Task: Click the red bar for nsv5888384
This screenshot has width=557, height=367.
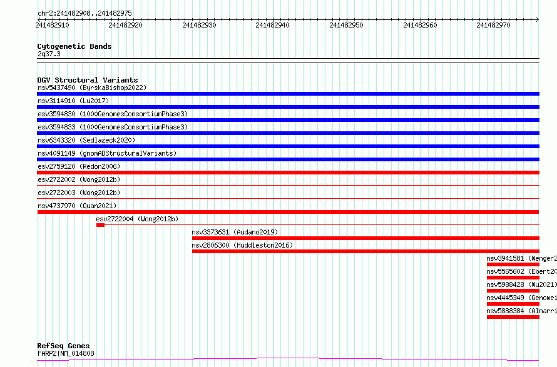Action: [513, 317]
